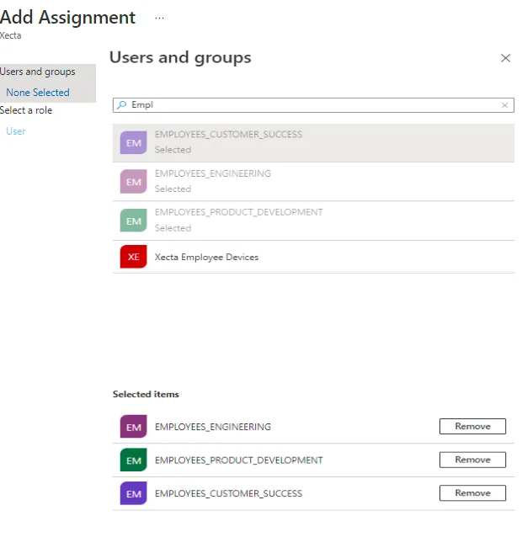522x548 pixels.
Task: Click into the Empl search field
Action: click(313, 105)
